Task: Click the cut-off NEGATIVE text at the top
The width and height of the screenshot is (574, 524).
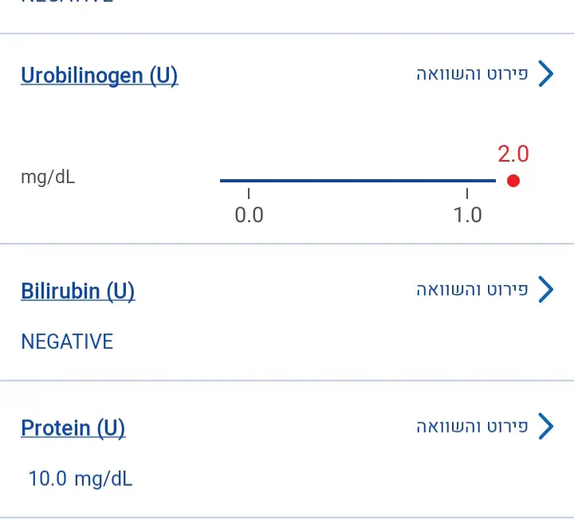Action: [67, 2]
